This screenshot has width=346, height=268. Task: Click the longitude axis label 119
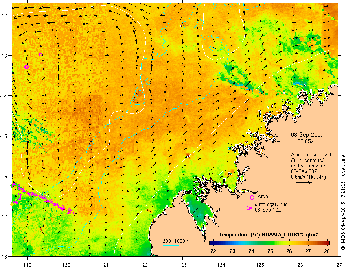coord(27,265)
